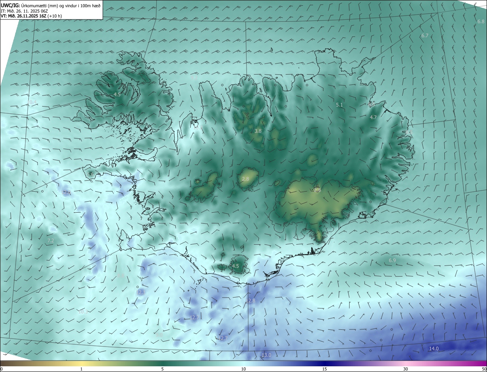Click the 'VT: Mið. 26.11.2025 16Z (+10 h)' line
Image resolution: width=487 pixels, height=372 pixels.
[32, 16]
